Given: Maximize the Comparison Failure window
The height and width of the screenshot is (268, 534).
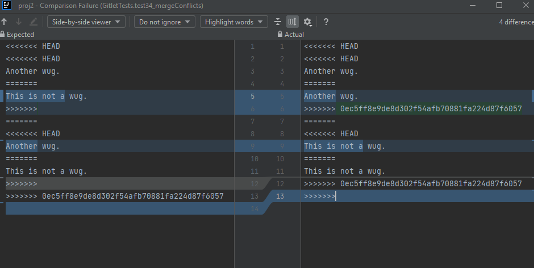Looking at the screenshot, I should pyautogui.click(x=499, y=6).
